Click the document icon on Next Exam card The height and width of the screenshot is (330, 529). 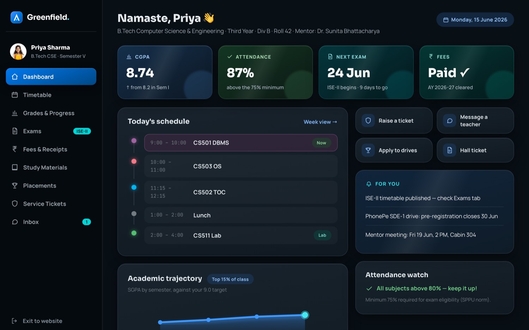[330, 57]
